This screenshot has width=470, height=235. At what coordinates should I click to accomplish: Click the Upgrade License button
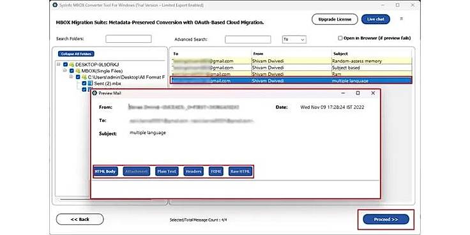335,19
